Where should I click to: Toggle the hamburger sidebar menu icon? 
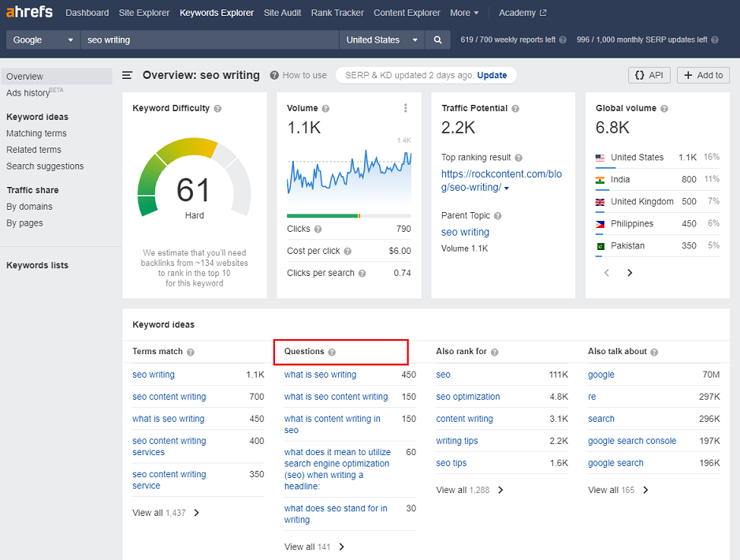coord(128,76)
